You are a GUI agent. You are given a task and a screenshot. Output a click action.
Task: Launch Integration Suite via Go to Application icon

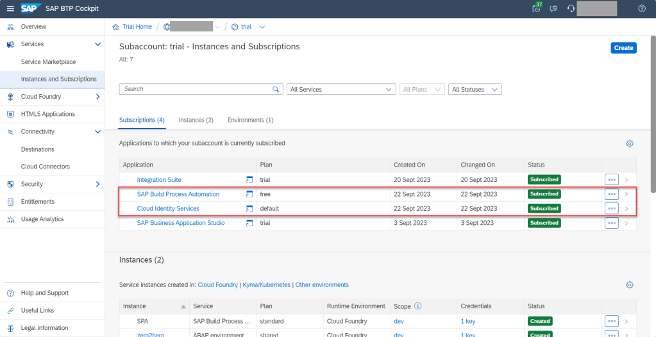249,179
